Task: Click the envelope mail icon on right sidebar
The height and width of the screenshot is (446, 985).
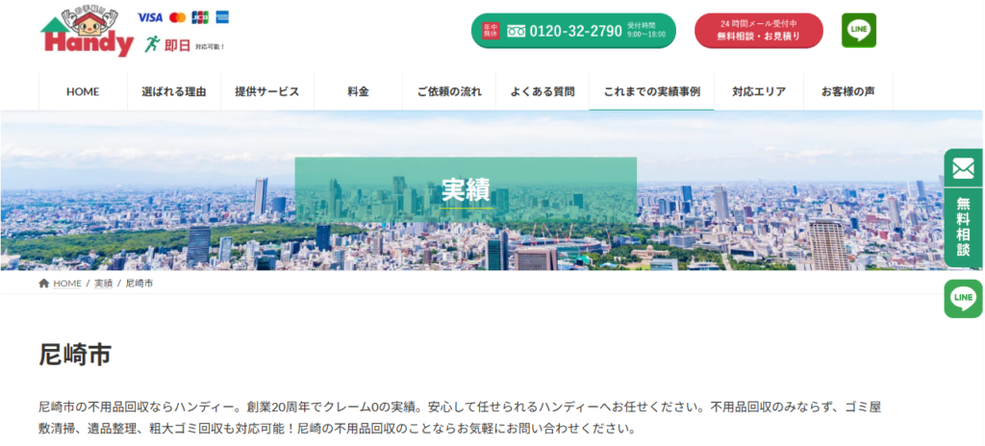Action: (963, 169)
